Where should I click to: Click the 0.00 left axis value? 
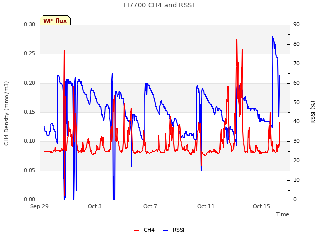tap(29, 200)
